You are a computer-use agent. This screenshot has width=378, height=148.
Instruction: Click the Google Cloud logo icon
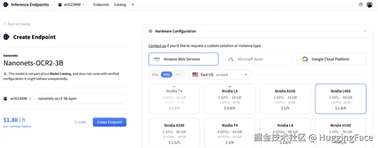point(305,59)
